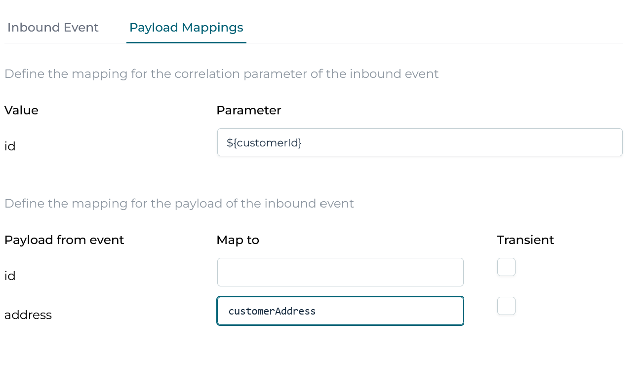This screenshot has width=640, height=388.
Task: Click the Parameter column header
Action: pyautogui.click(x=248, y=110)
